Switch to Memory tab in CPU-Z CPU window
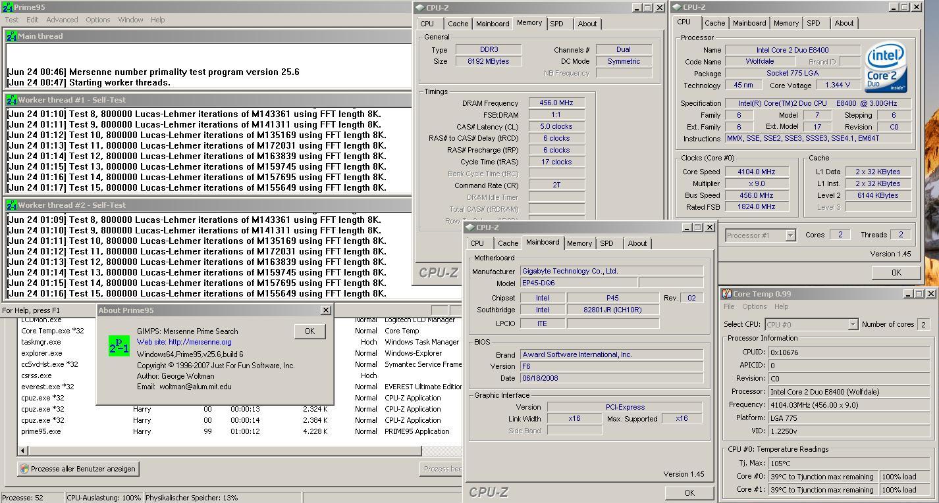The width and height of the screenshot is (939, 503). point(786,23)
